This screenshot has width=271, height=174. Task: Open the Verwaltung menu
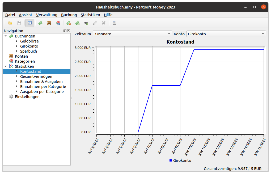pos(47,15)
